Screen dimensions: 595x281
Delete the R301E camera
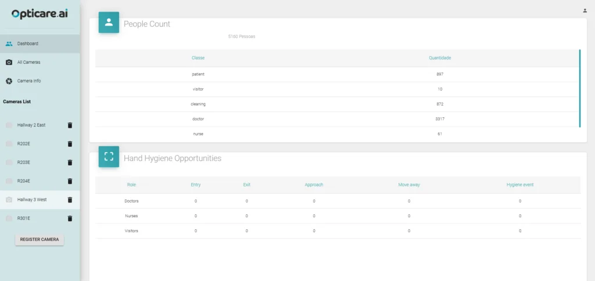click(x=70, y=218)
